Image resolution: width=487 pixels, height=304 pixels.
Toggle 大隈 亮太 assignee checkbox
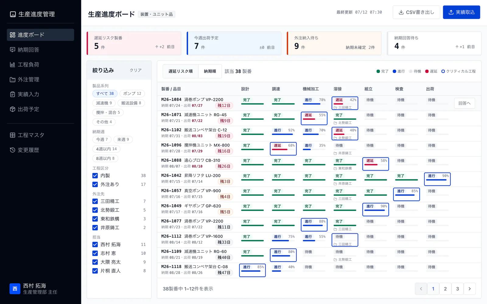click(95, 262)
